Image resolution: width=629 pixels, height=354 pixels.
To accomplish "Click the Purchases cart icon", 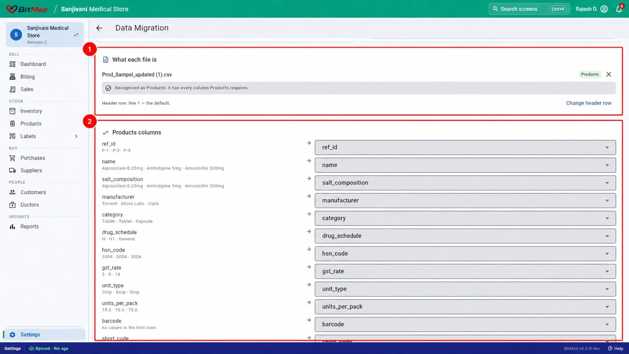I will coord(12,158).
